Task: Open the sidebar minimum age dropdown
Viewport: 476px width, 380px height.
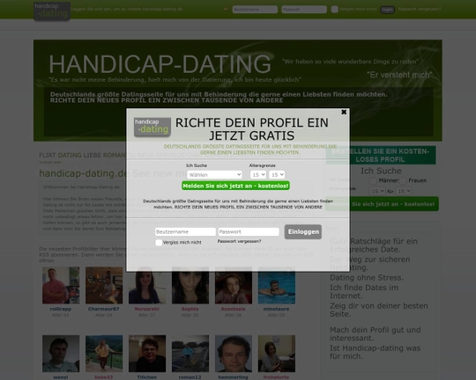Action: pos(377,191)
